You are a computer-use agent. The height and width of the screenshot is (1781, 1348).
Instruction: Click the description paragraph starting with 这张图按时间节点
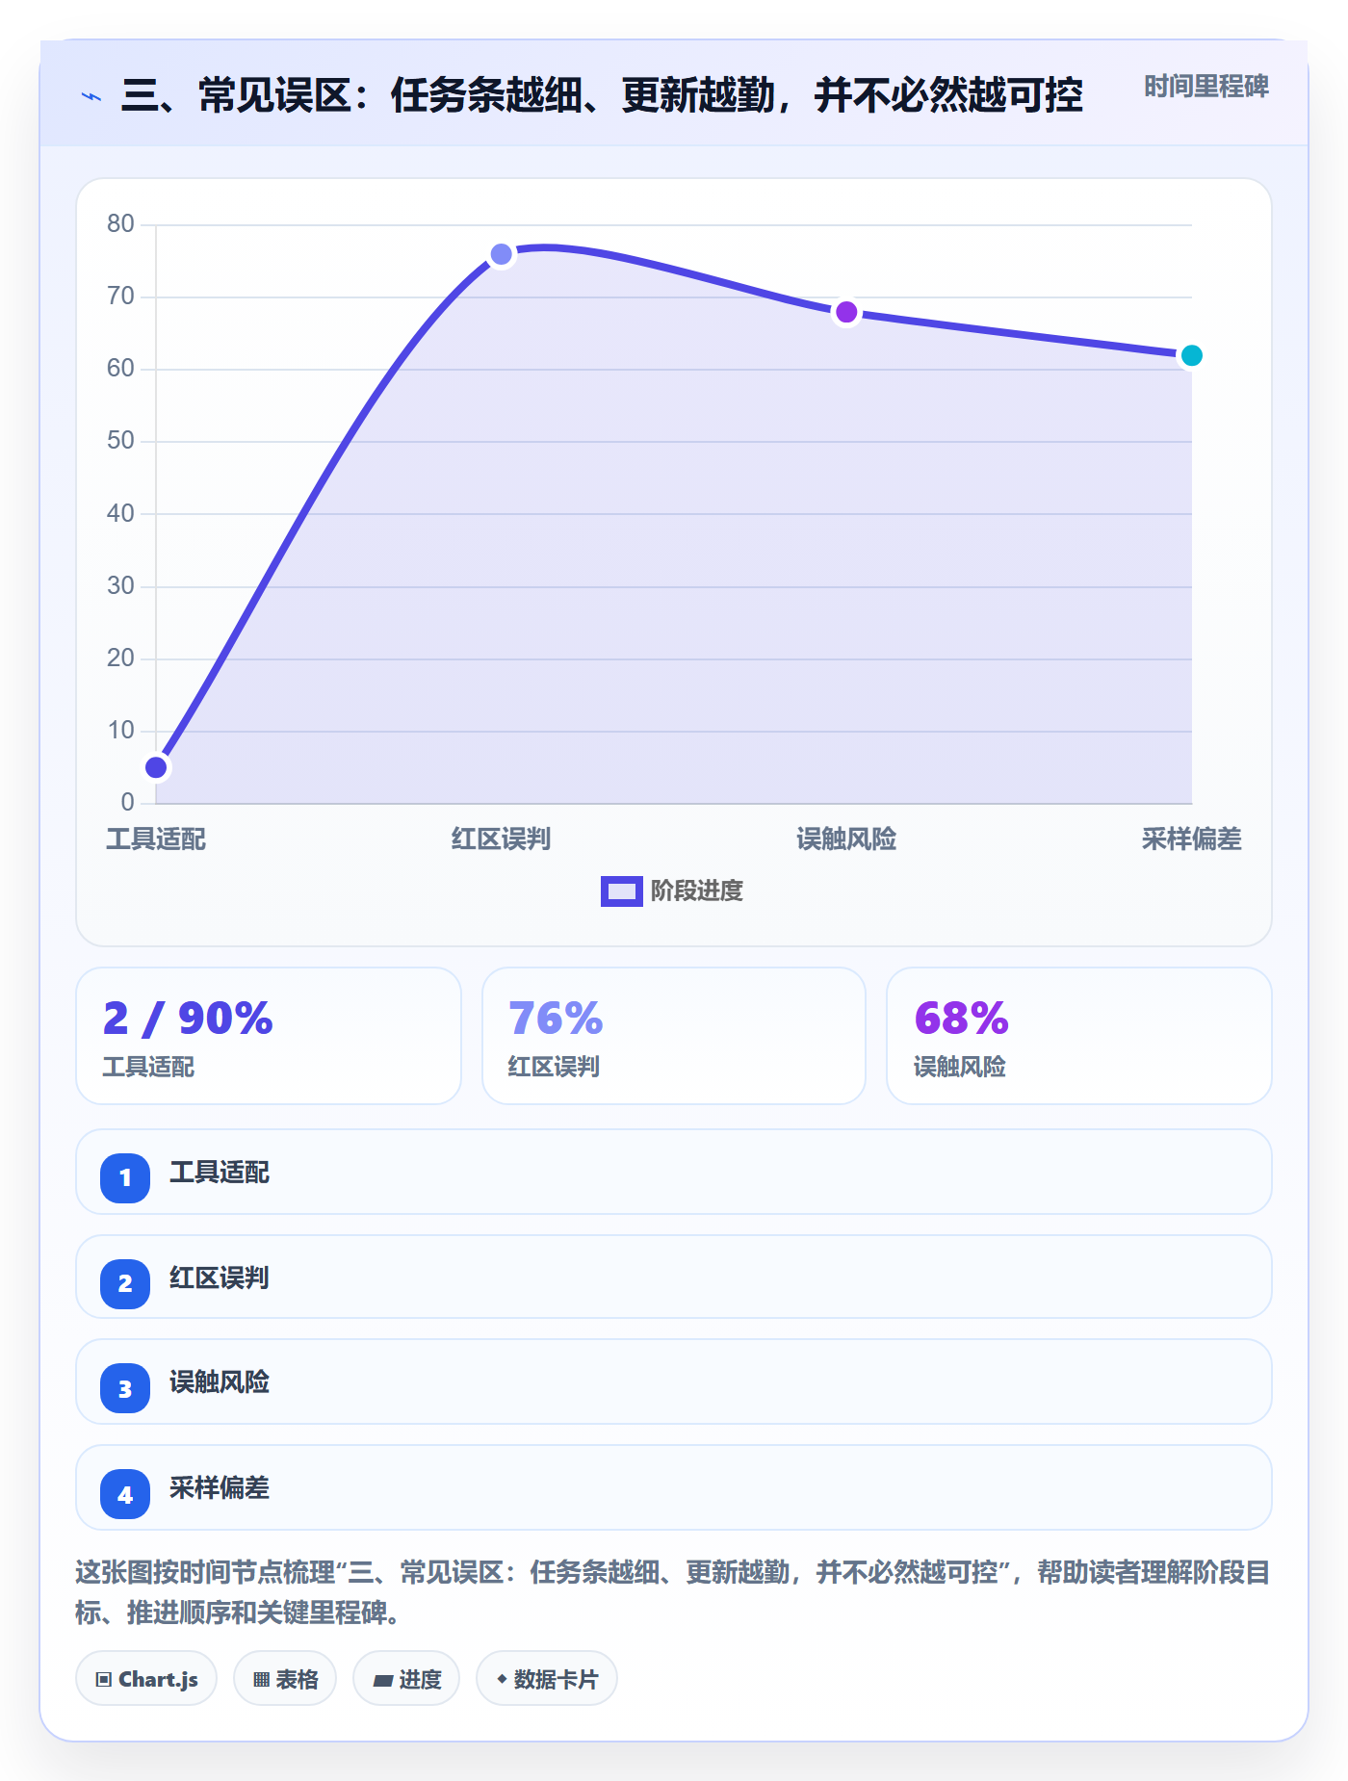672,1592
